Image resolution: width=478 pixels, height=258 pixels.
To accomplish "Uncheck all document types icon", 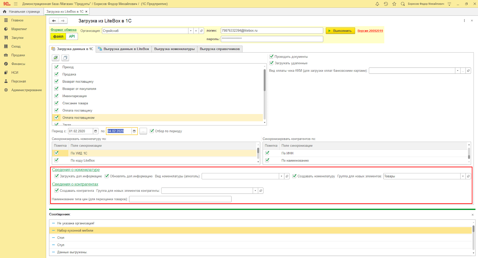I will pos(65,58).
